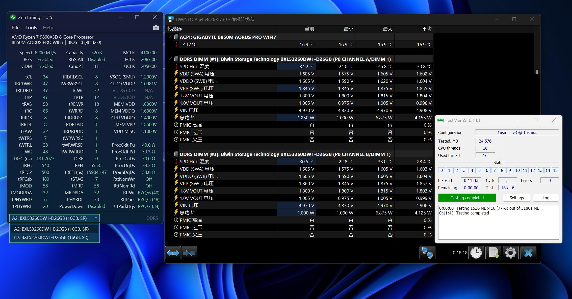572x299 pixels.
Task: Click the HWiNFO collapse columns arrows icon
Action: pos(190,253)
